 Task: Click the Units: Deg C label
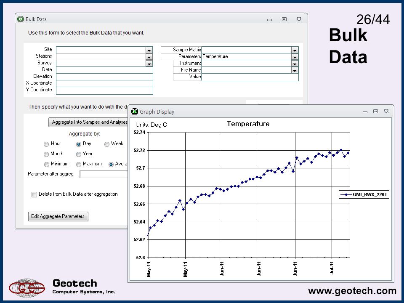[x=151, y=125]
